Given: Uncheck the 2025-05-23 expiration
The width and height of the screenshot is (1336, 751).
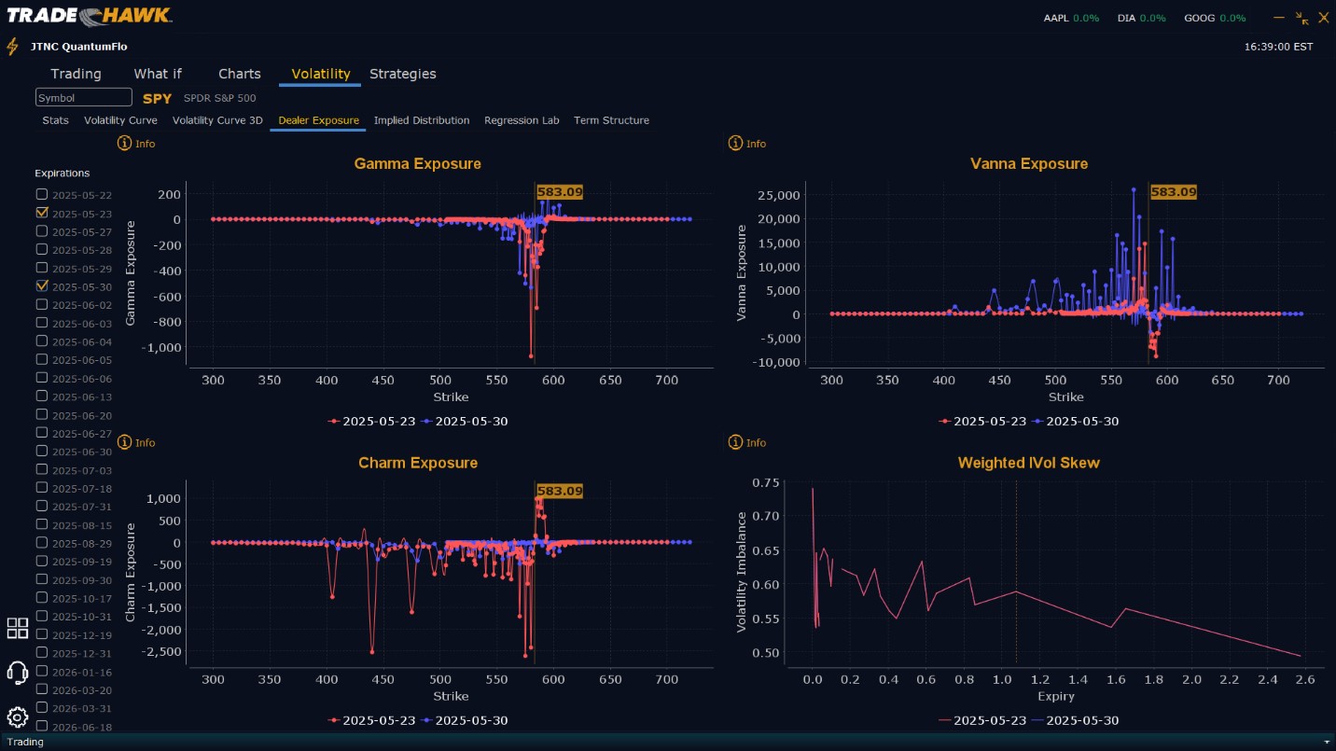Looking at the screenshot, I should (41, 213).
